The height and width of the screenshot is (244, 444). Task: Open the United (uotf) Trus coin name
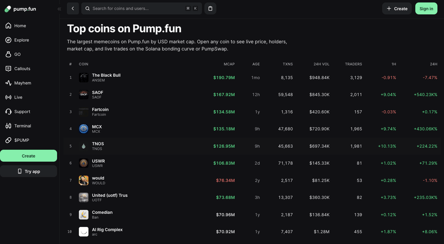click(x=110, y=195)
